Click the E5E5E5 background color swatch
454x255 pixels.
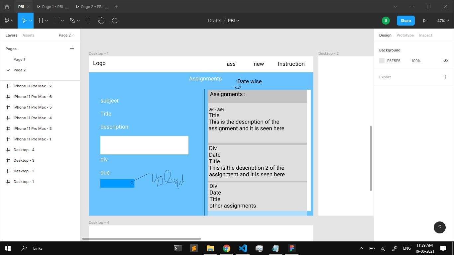(382, 61)
